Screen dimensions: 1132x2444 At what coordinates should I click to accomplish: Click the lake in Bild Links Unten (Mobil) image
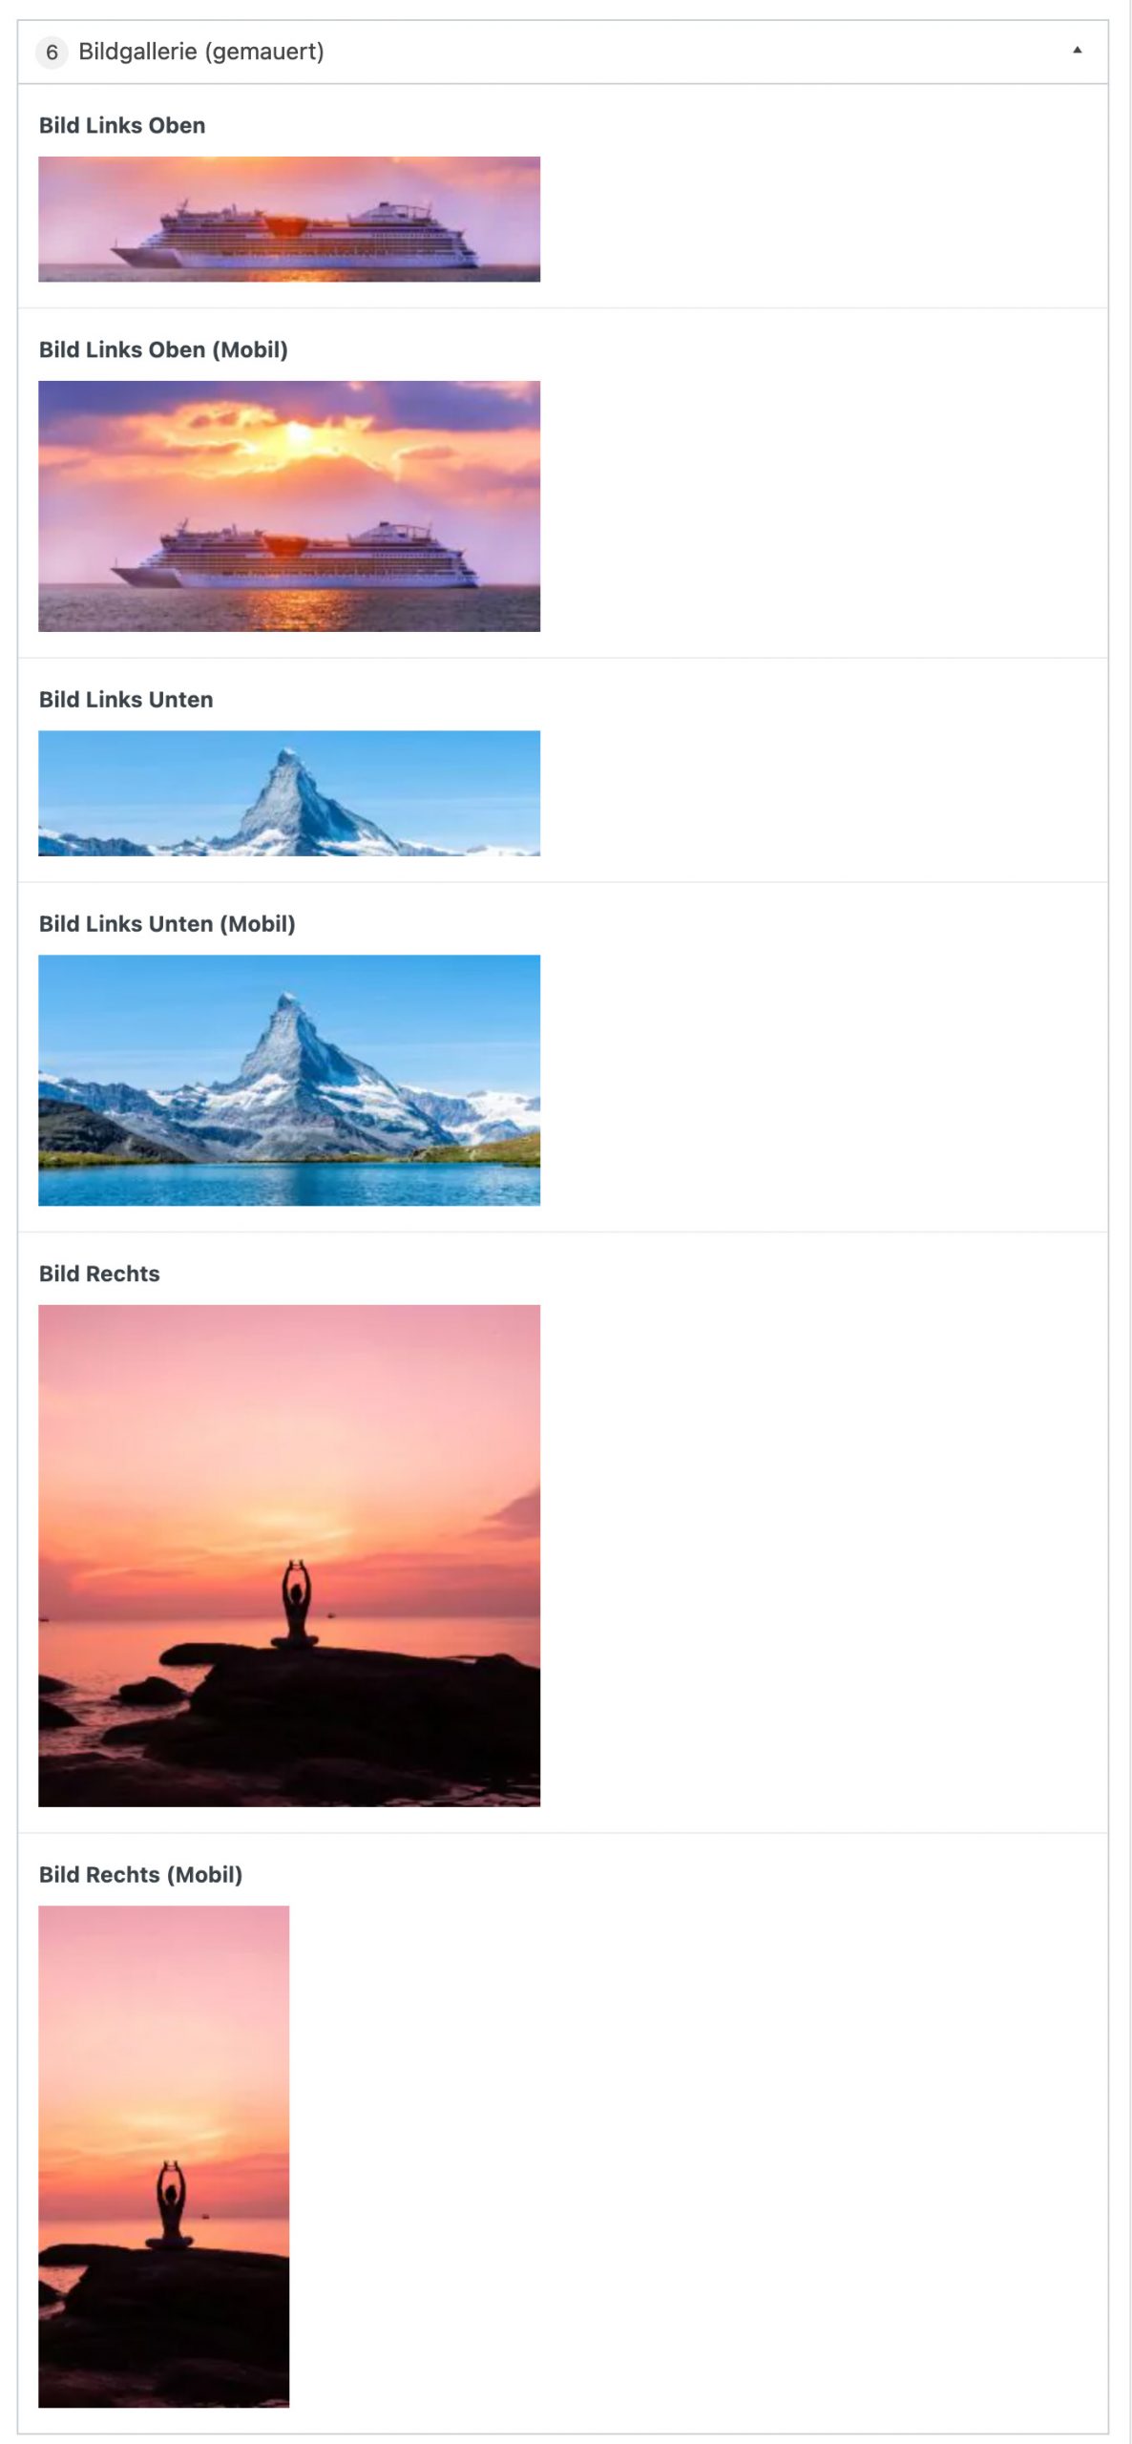click(289, 1184)
